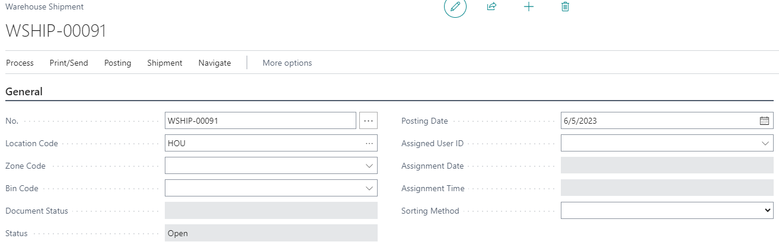Click the No. field containing WSHIP-00091
The image size is (779, 245).
(x=260, y=121)
